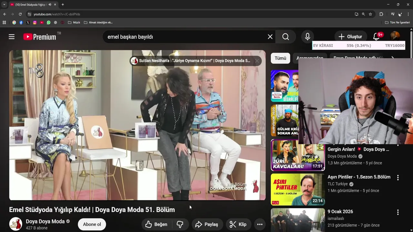Click the Oluştur create button
The height and width of the screenshot is (232, 413).
tap(350, 37)
